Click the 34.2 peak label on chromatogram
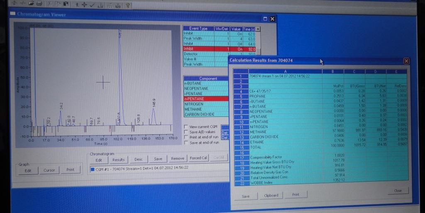The height and width of the screenshot is (213, 425). (61, 106)
